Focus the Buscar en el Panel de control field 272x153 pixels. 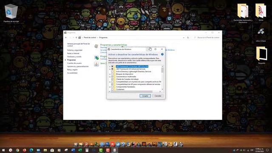(x=207, y=37)
